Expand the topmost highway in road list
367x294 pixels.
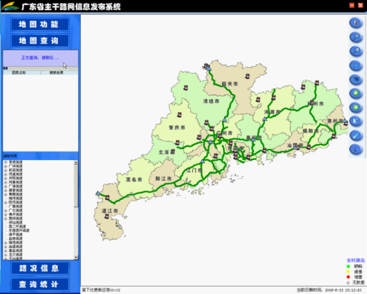(5, 162)
